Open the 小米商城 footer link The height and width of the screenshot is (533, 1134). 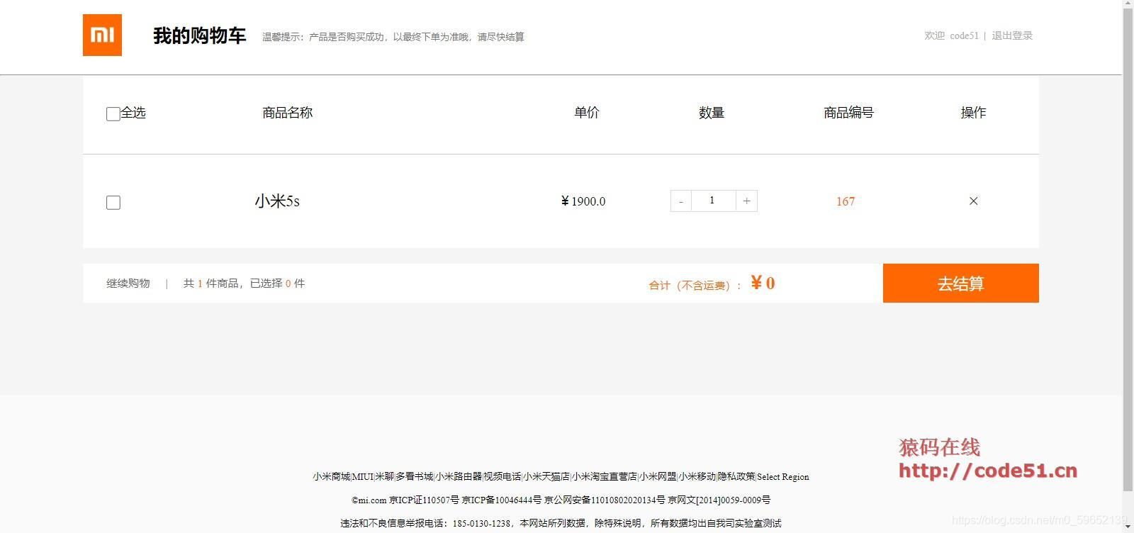pos(332,476)
